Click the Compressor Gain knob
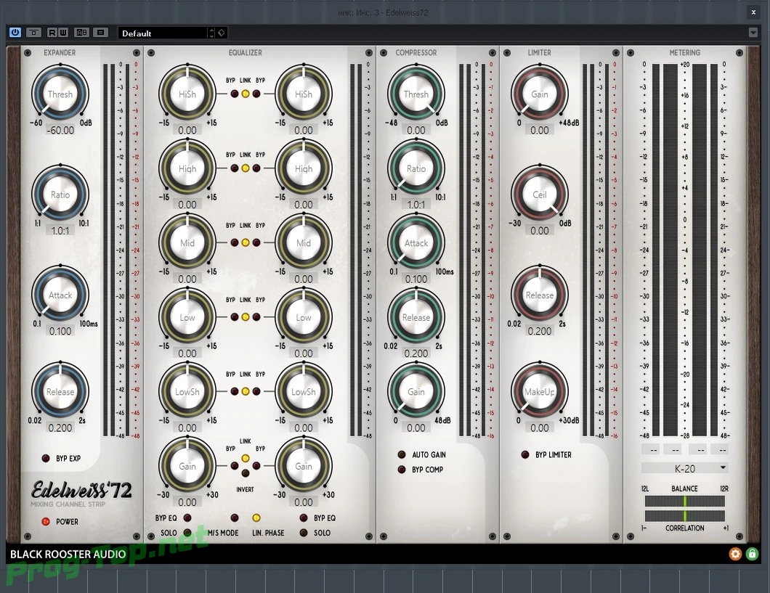The width and height of the screenshot is (770, 593). (x=416, y=391)
